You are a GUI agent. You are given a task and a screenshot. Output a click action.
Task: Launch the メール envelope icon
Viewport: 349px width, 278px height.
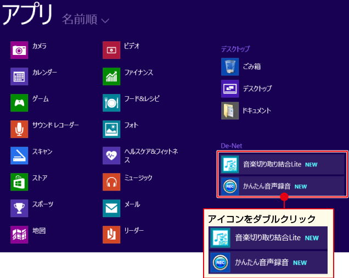(111, 208)
